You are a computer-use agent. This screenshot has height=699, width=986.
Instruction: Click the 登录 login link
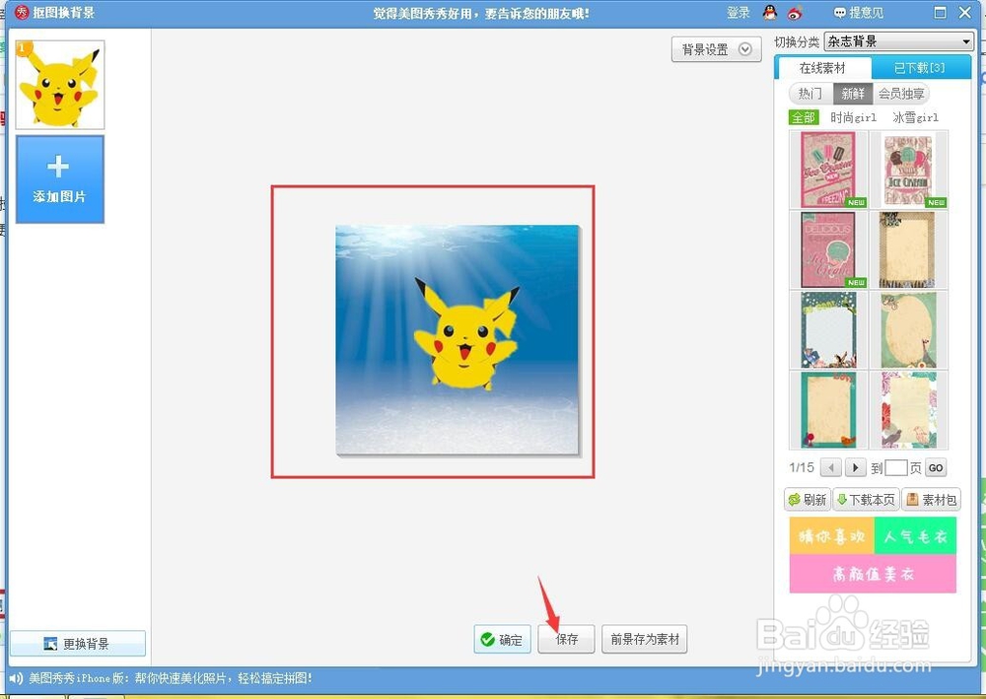coord(739,12)
